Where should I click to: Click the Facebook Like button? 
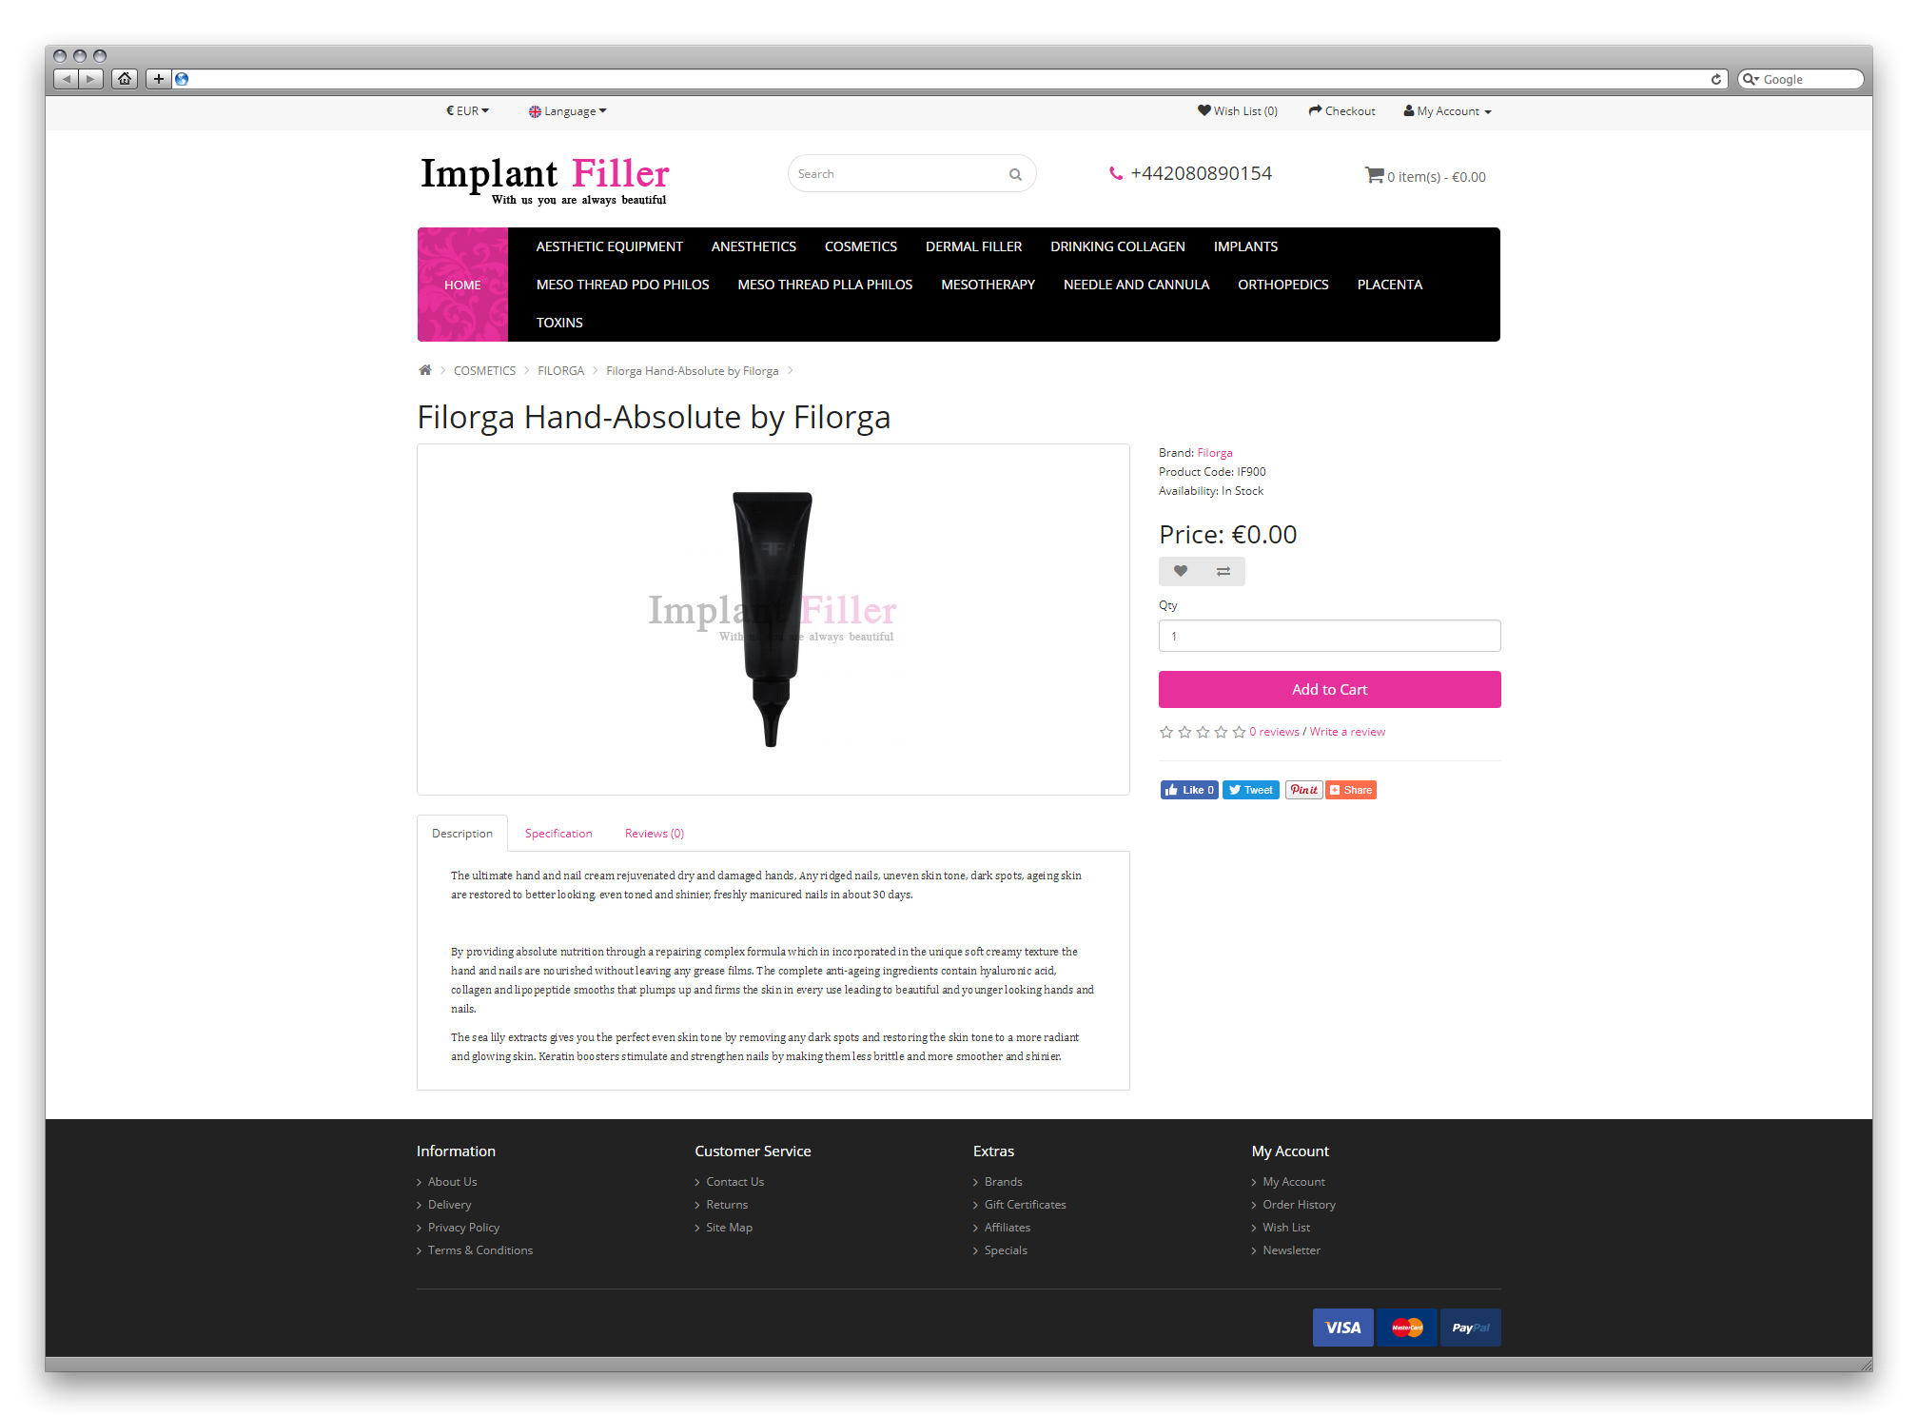1189,790
